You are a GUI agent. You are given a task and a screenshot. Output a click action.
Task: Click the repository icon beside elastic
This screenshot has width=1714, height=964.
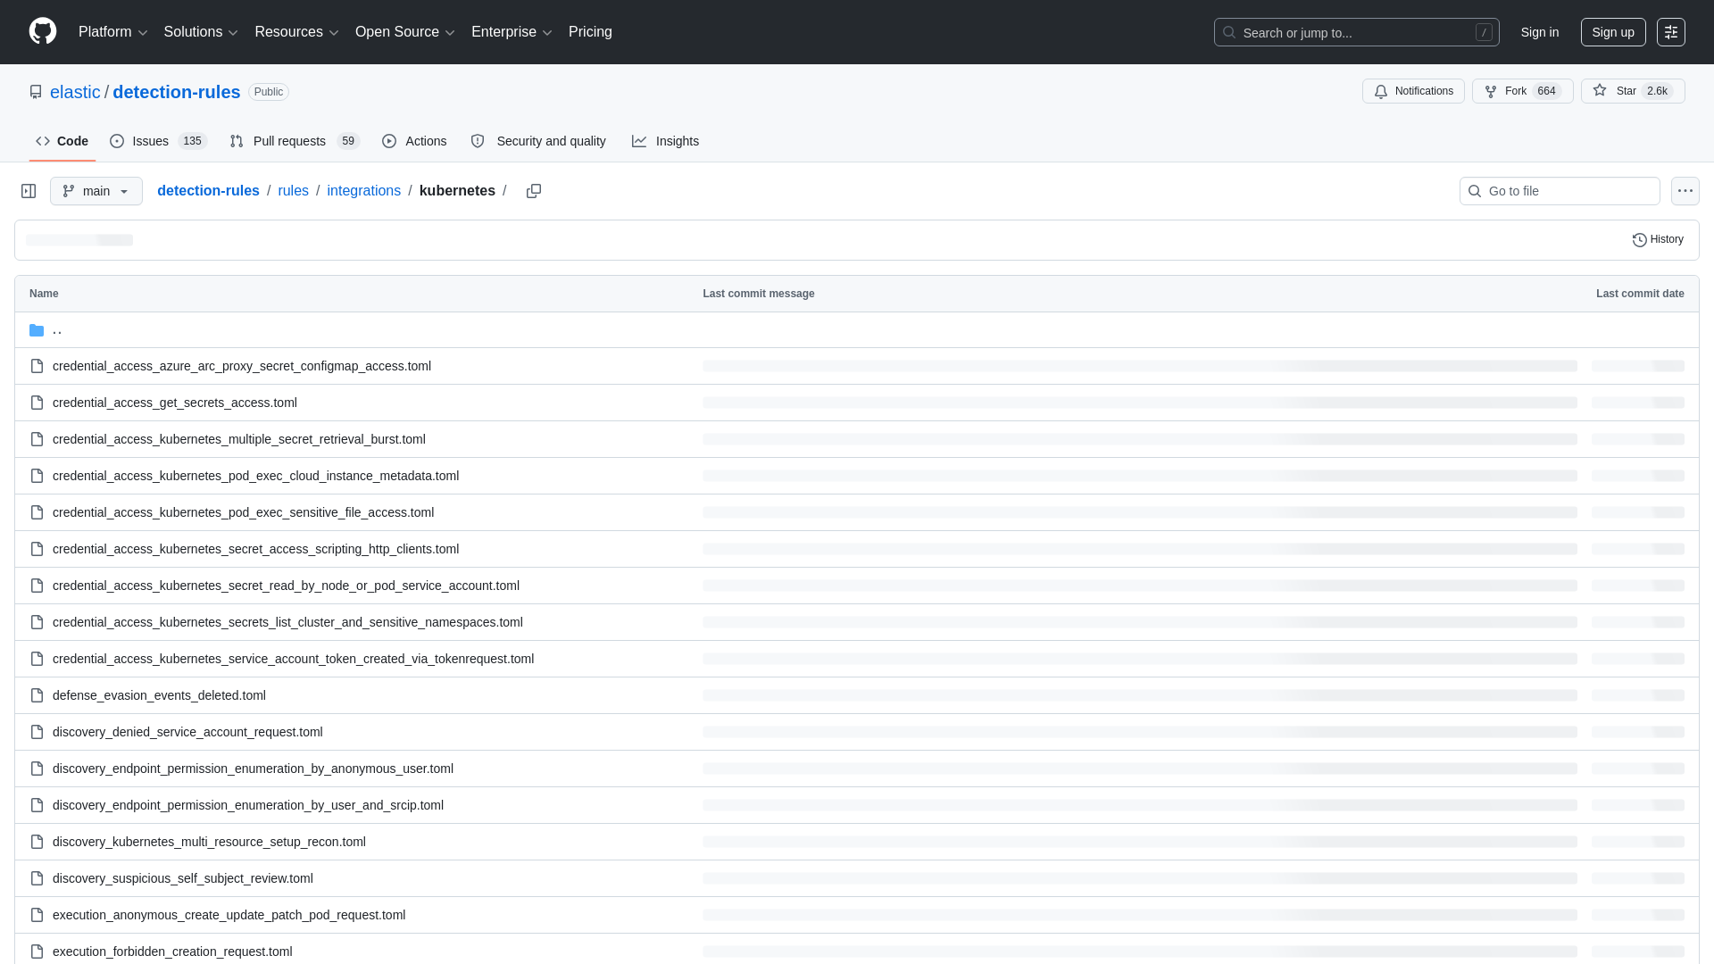[36, 92]
